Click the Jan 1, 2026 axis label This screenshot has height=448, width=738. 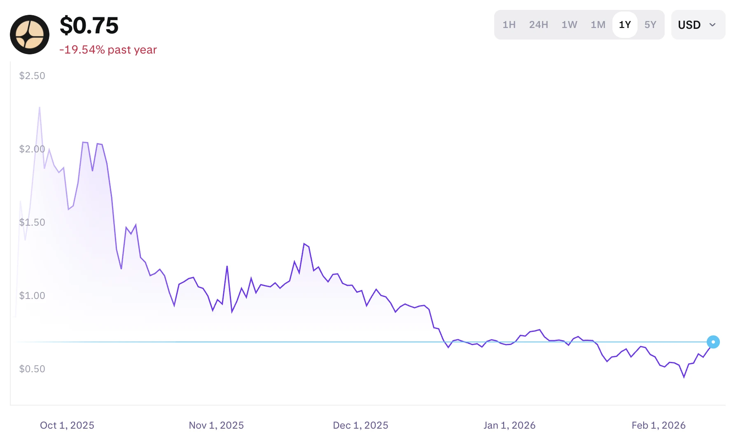coord(509,425)
